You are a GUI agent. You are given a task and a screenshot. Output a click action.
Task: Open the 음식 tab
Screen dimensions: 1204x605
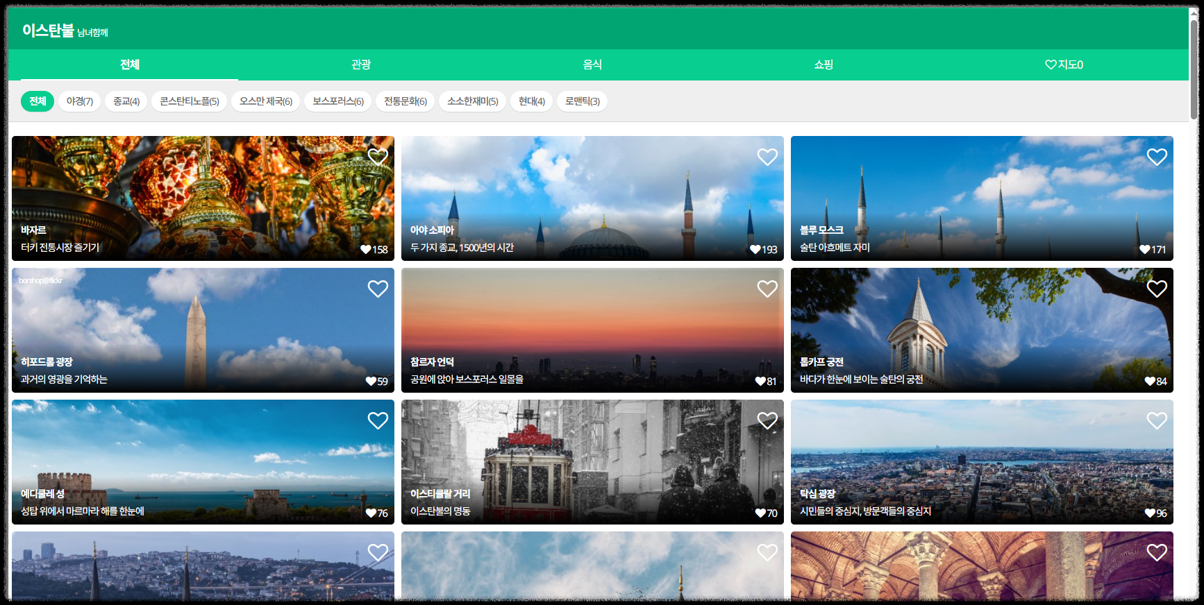click(592, 65)
